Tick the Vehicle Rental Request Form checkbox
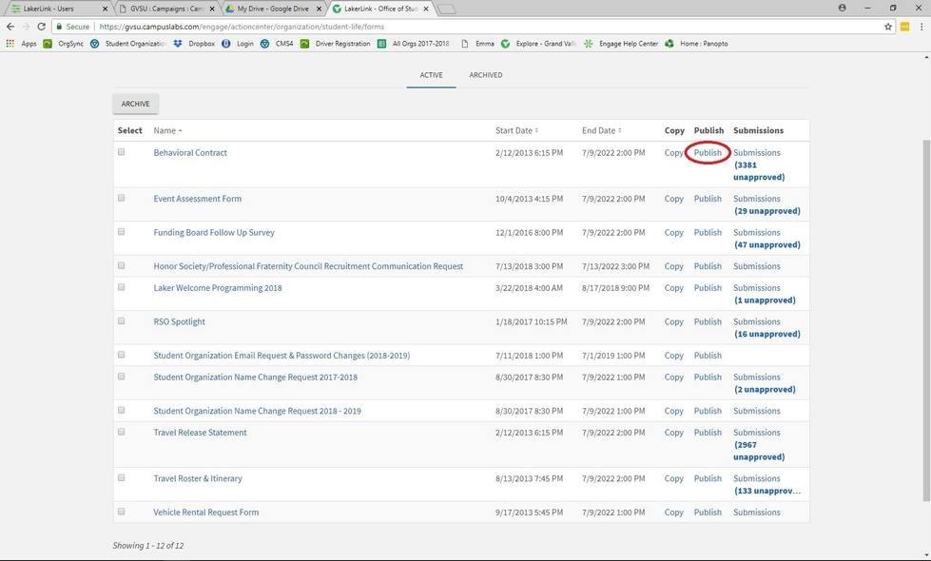 click(x=121, y=512)
